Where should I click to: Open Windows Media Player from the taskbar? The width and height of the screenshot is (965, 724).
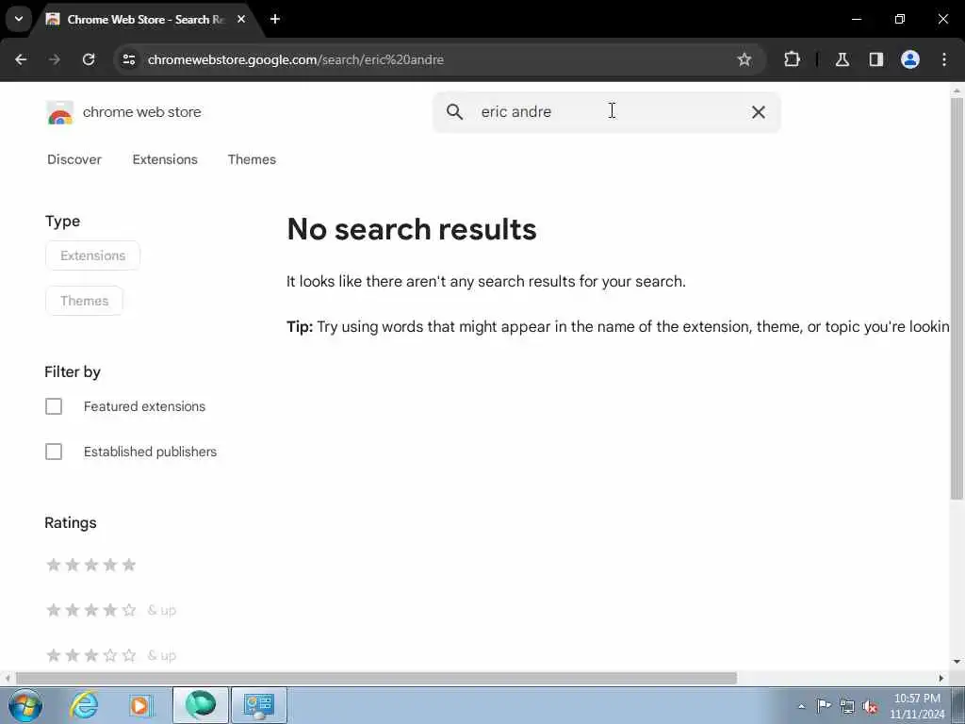click(140, 705)
